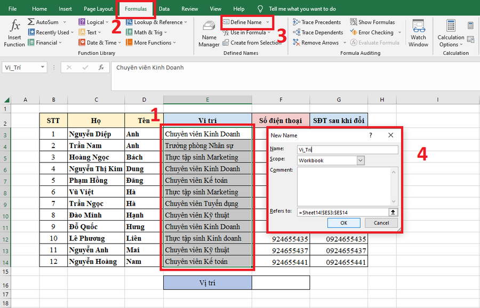The image size is (480, 308).
Task: Switch to the Formulas tab
Action: click(135, 9)
